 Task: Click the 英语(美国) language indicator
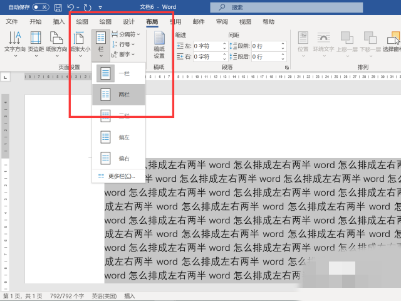click(104, 296)
